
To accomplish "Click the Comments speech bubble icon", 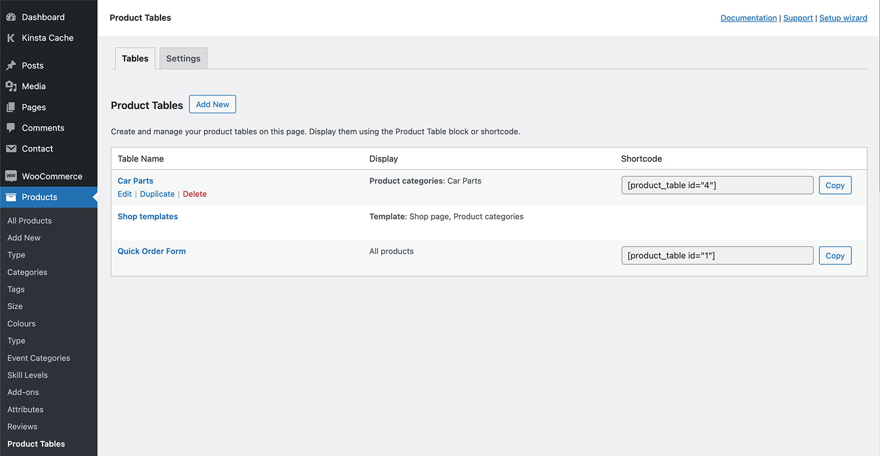I will coord(11,128).
